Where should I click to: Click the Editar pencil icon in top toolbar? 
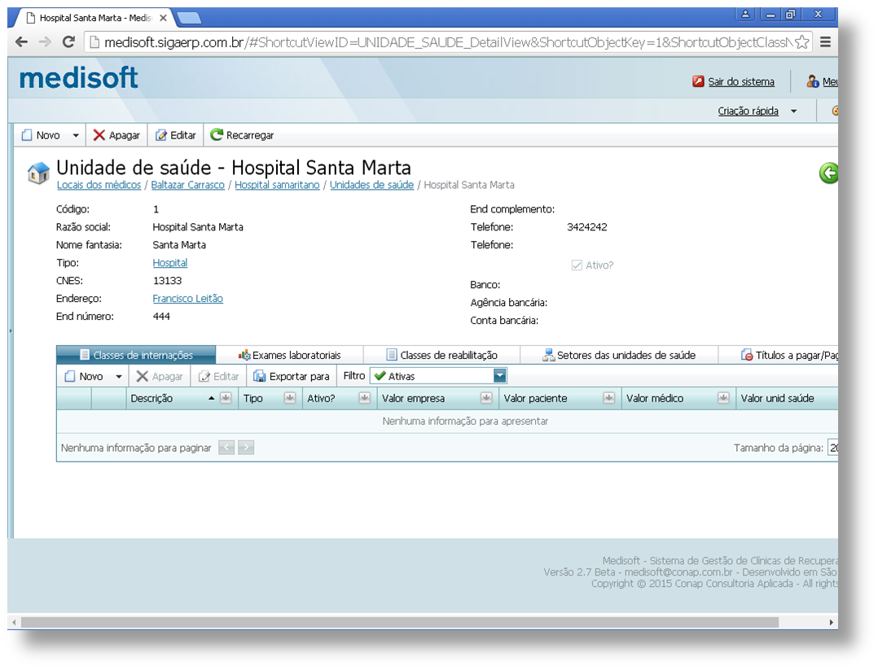click(x=161, y=135)
